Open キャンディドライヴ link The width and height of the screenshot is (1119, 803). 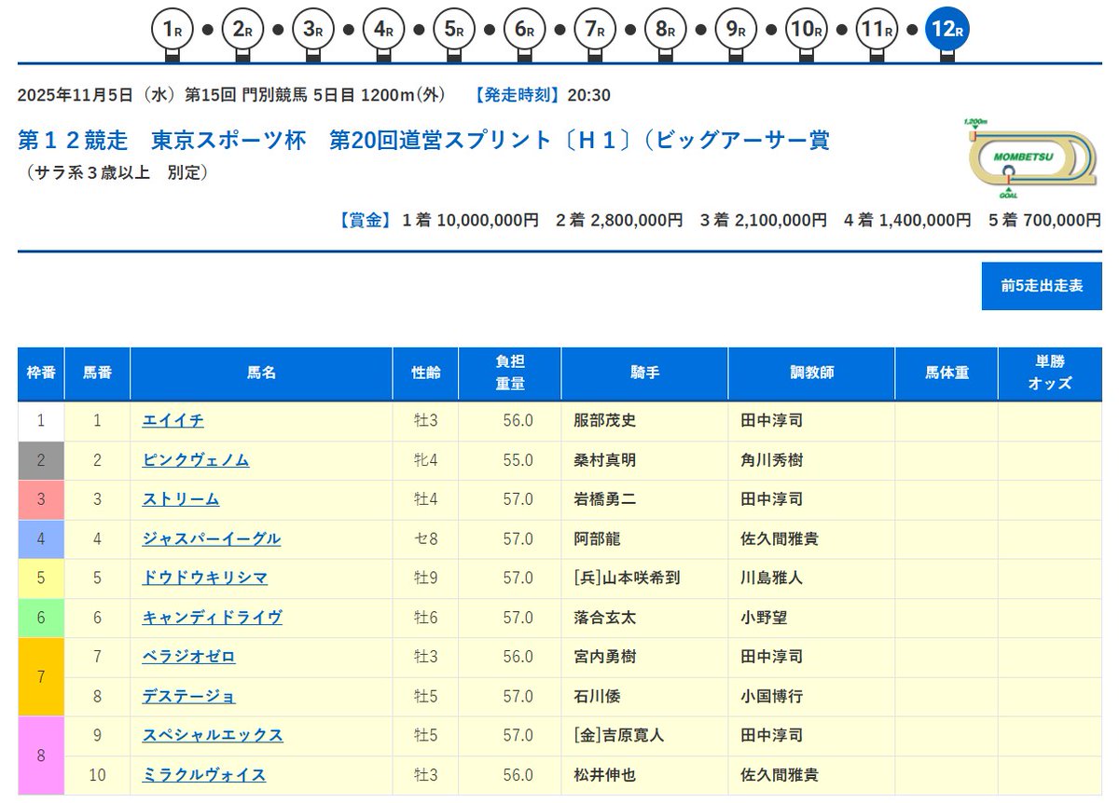coord(211,617)
